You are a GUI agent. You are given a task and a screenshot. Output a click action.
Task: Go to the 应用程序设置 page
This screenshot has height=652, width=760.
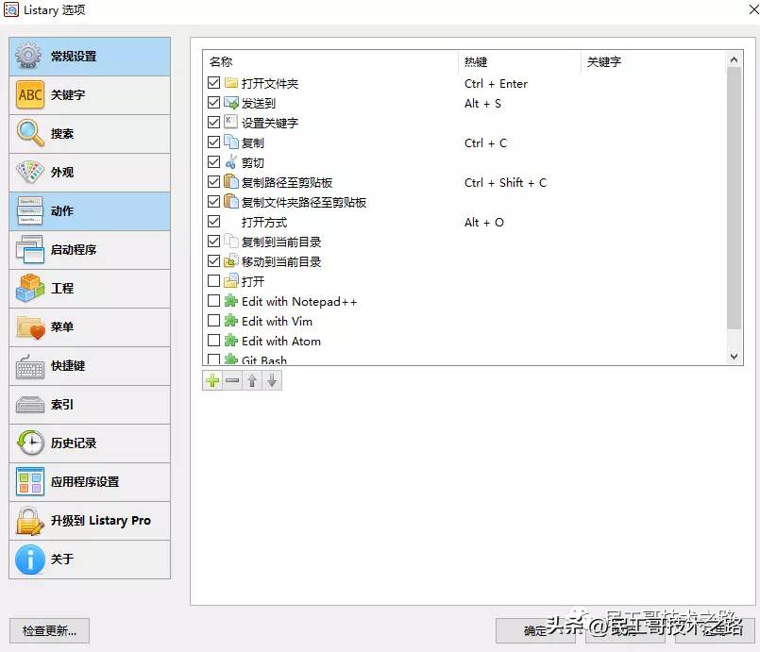point(90,482)
